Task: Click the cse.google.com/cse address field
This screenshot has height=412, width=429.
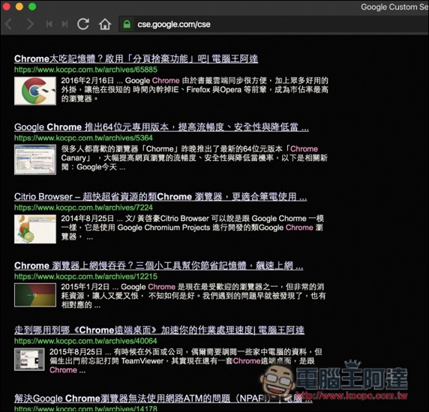Action: pos(274,24)
